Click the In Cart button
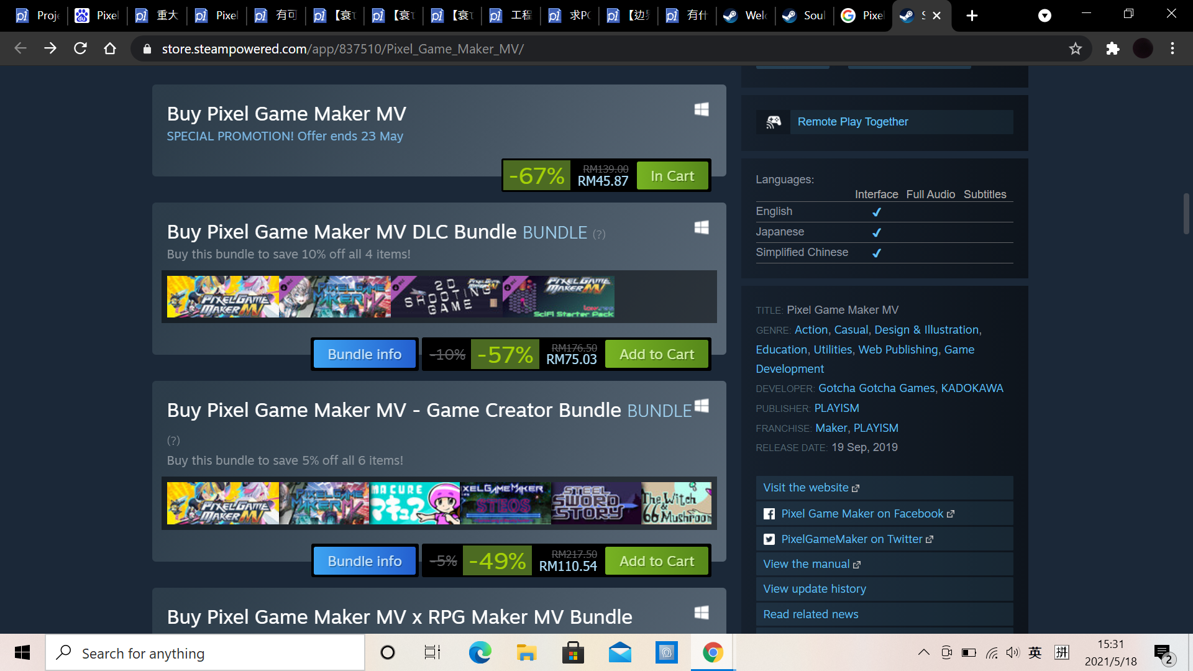The image size is (1193, 671). (x=672, y=176)
